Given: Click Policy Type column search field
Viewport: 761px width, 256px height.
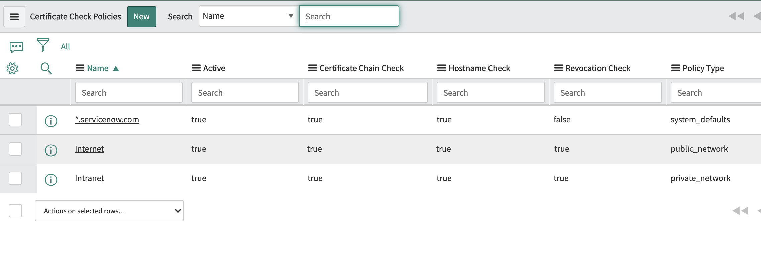Looking at the screenshot, I should (716, 92).
